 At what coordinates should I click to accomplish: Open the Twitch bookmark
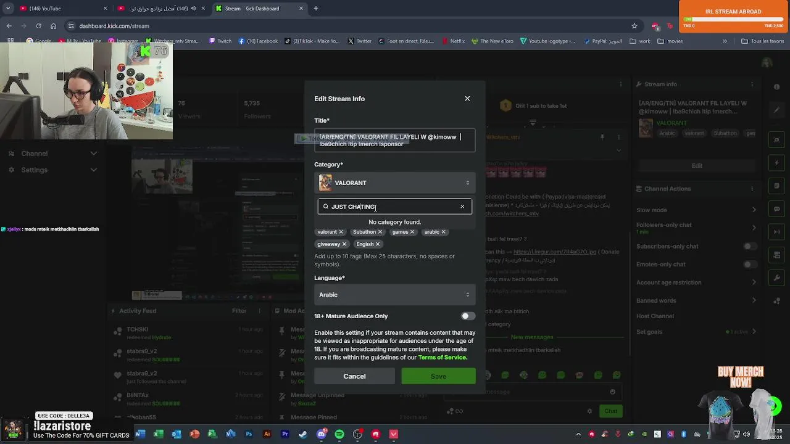click(220, 41)
